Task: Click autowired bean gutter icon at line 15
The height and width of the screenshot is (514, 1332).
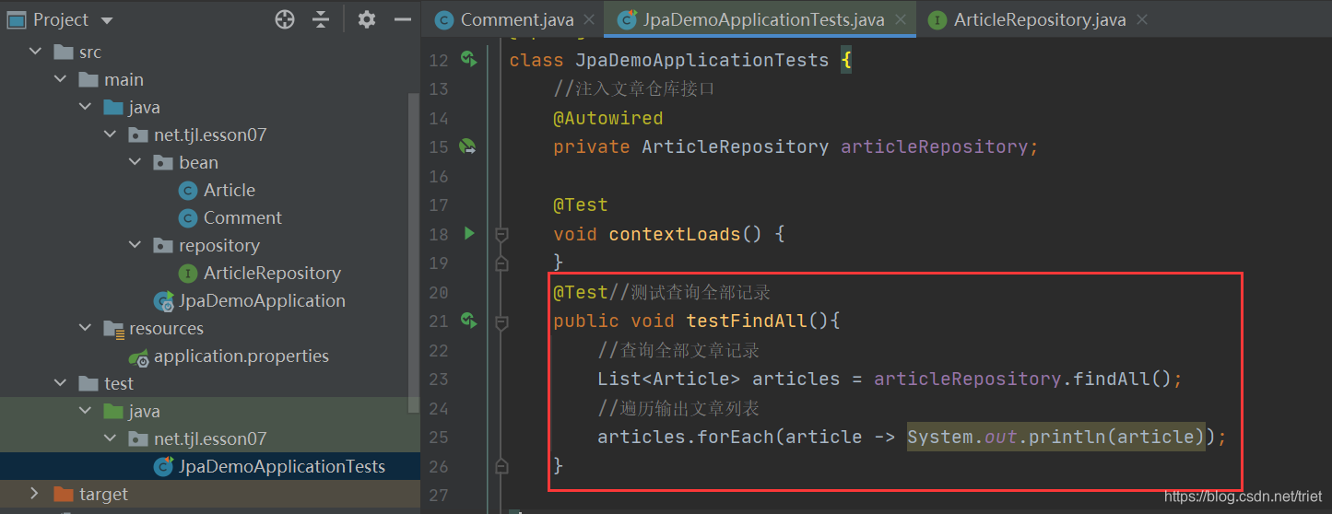Action: point(468,146)
